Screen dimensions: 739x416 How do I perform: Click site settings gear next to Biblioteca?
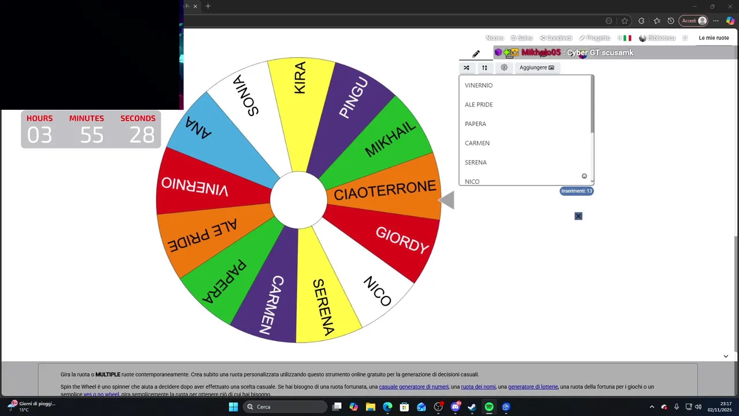[685, 38]
